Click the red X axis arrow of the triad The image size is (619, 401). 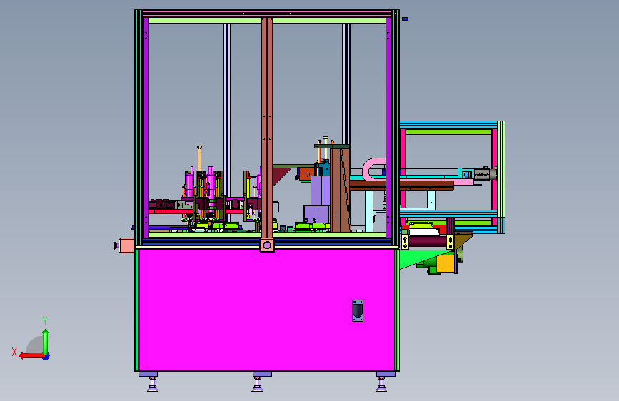coord(31,356)
